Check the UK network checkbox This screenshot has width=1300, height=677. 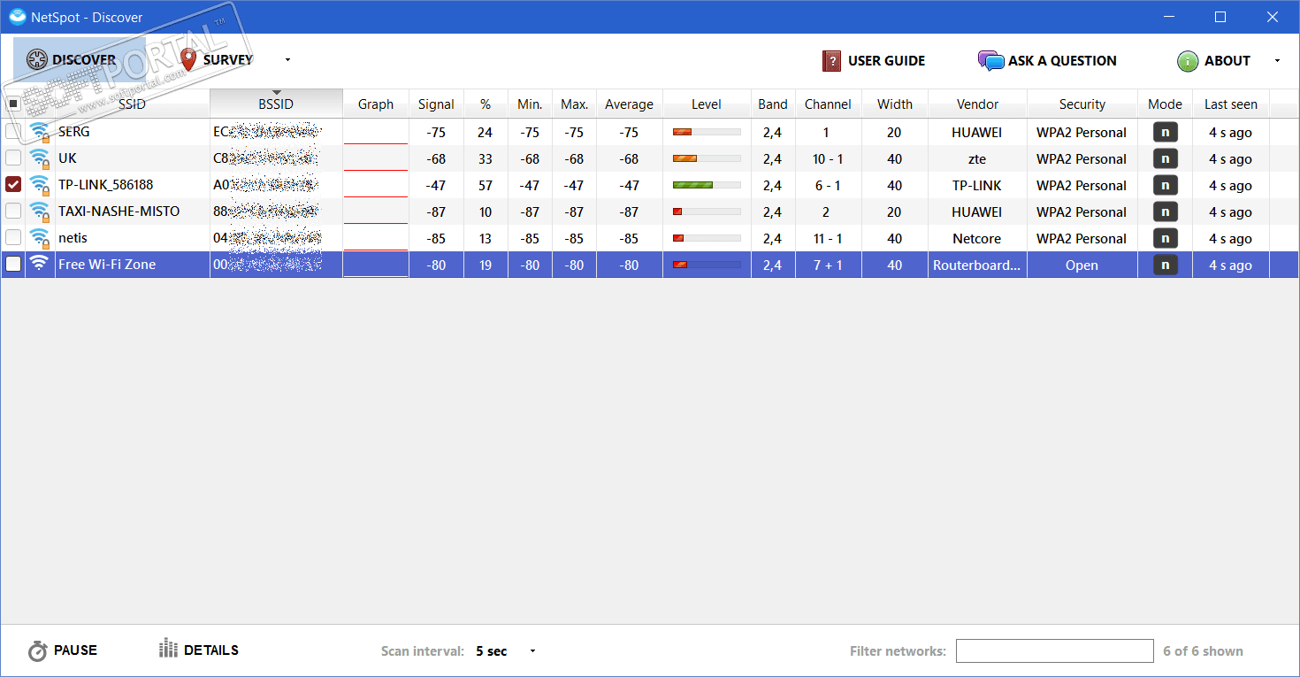(13, 158)
